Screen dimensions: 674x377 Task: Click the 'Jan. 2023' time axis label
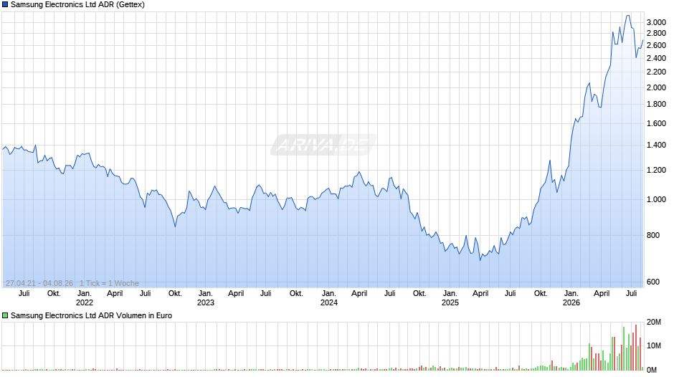point(206,298)
